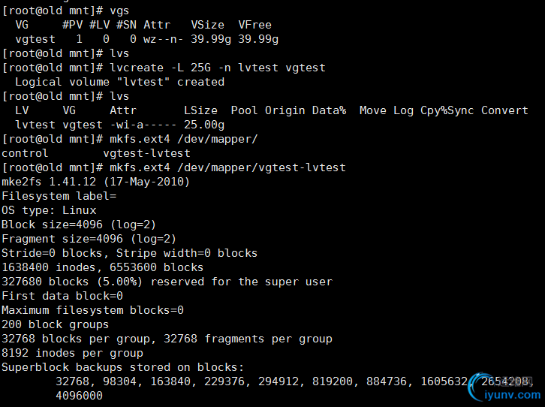This screenshot has width=545, height=407.
Task: Click the 'Block size=4096' output line
Action: tap(79, 225)
